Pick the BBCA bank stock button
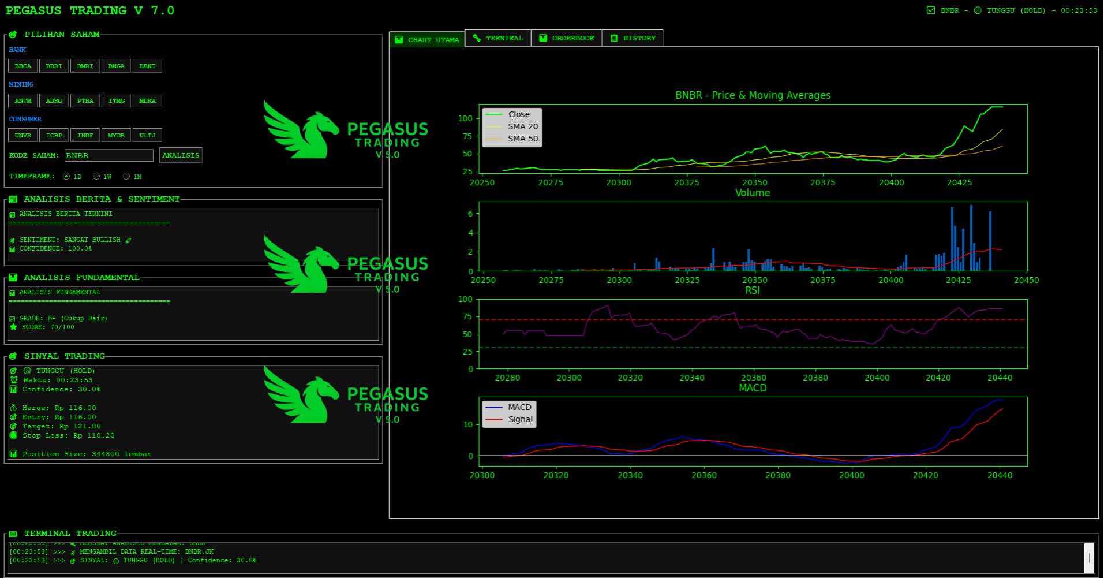The image size is (1104, 578). [x=23, y=66]
